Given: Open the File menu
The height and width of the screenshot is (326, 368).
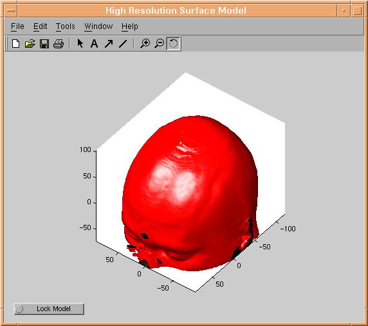Looking at the screenshot, I should tap(17, 26).
